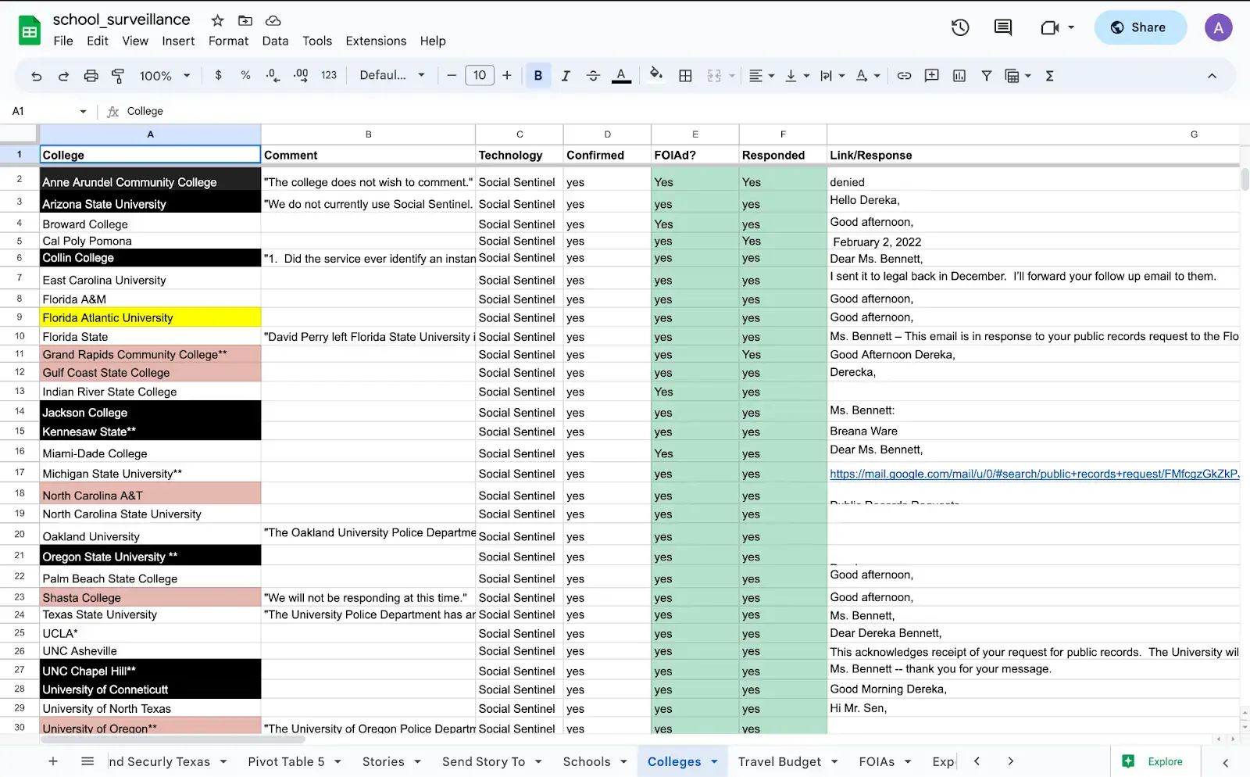Decrease font size with minus button

coord(452,75)
